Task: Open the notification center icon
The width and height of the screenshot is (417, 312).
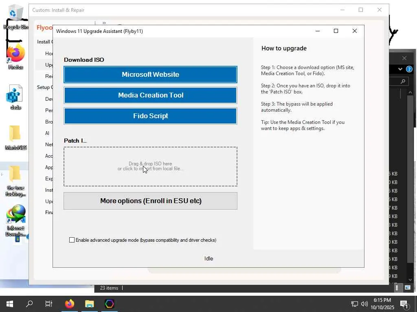Action: (404, 304)
